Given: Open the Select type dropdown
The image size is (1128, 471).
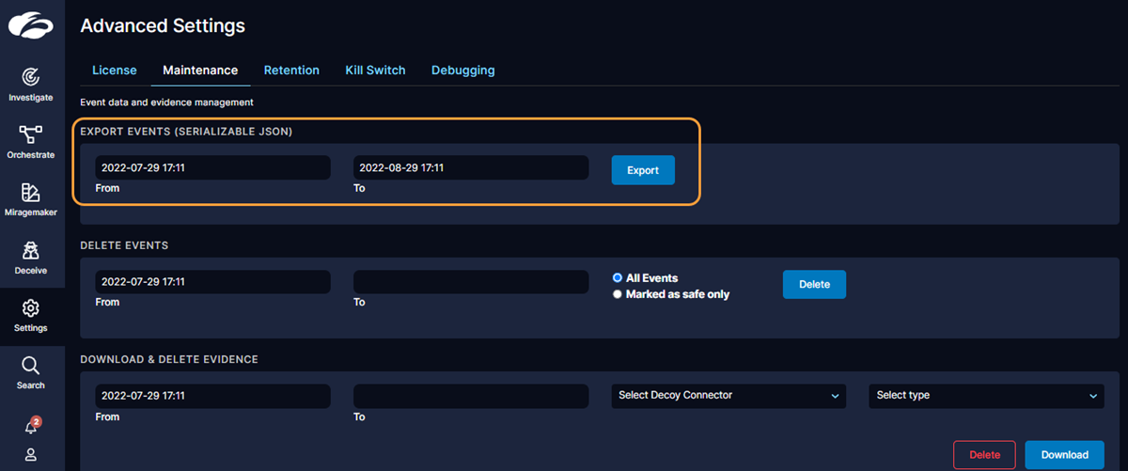Looking at the screenshot, I should [986, 396].
